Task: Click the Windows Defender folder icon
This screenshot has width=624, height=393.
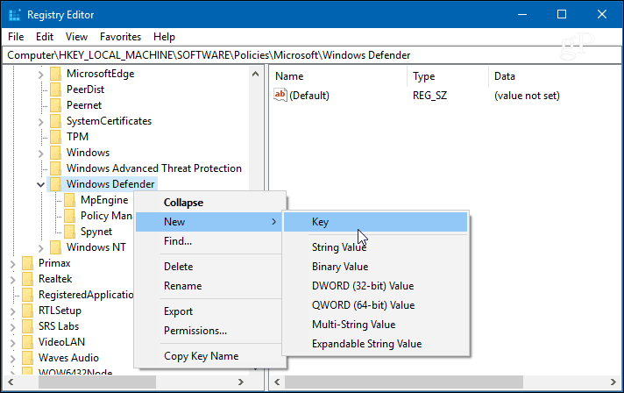Action: tap(56, 184)
